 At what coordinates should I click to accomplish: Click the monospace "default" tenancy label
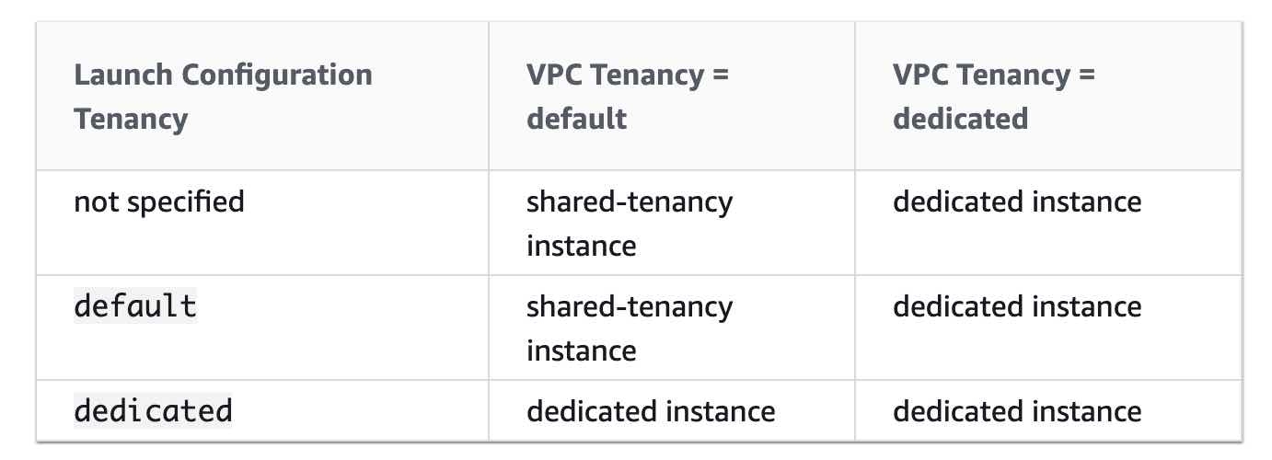135,306
